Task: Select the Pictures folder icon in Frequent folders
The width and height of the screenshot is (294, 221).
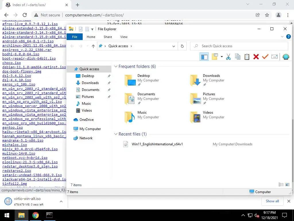Action: pos(196,99)
